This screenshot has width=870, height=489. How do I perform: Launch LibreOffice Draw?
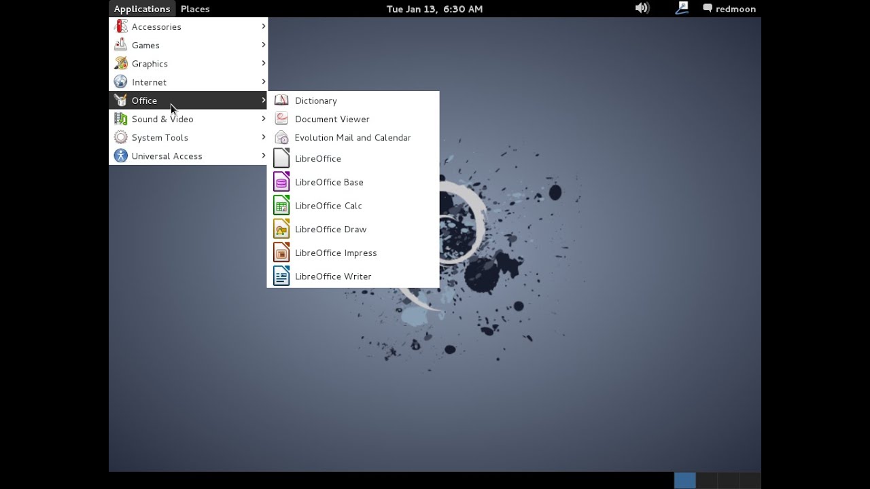[353, 229]
